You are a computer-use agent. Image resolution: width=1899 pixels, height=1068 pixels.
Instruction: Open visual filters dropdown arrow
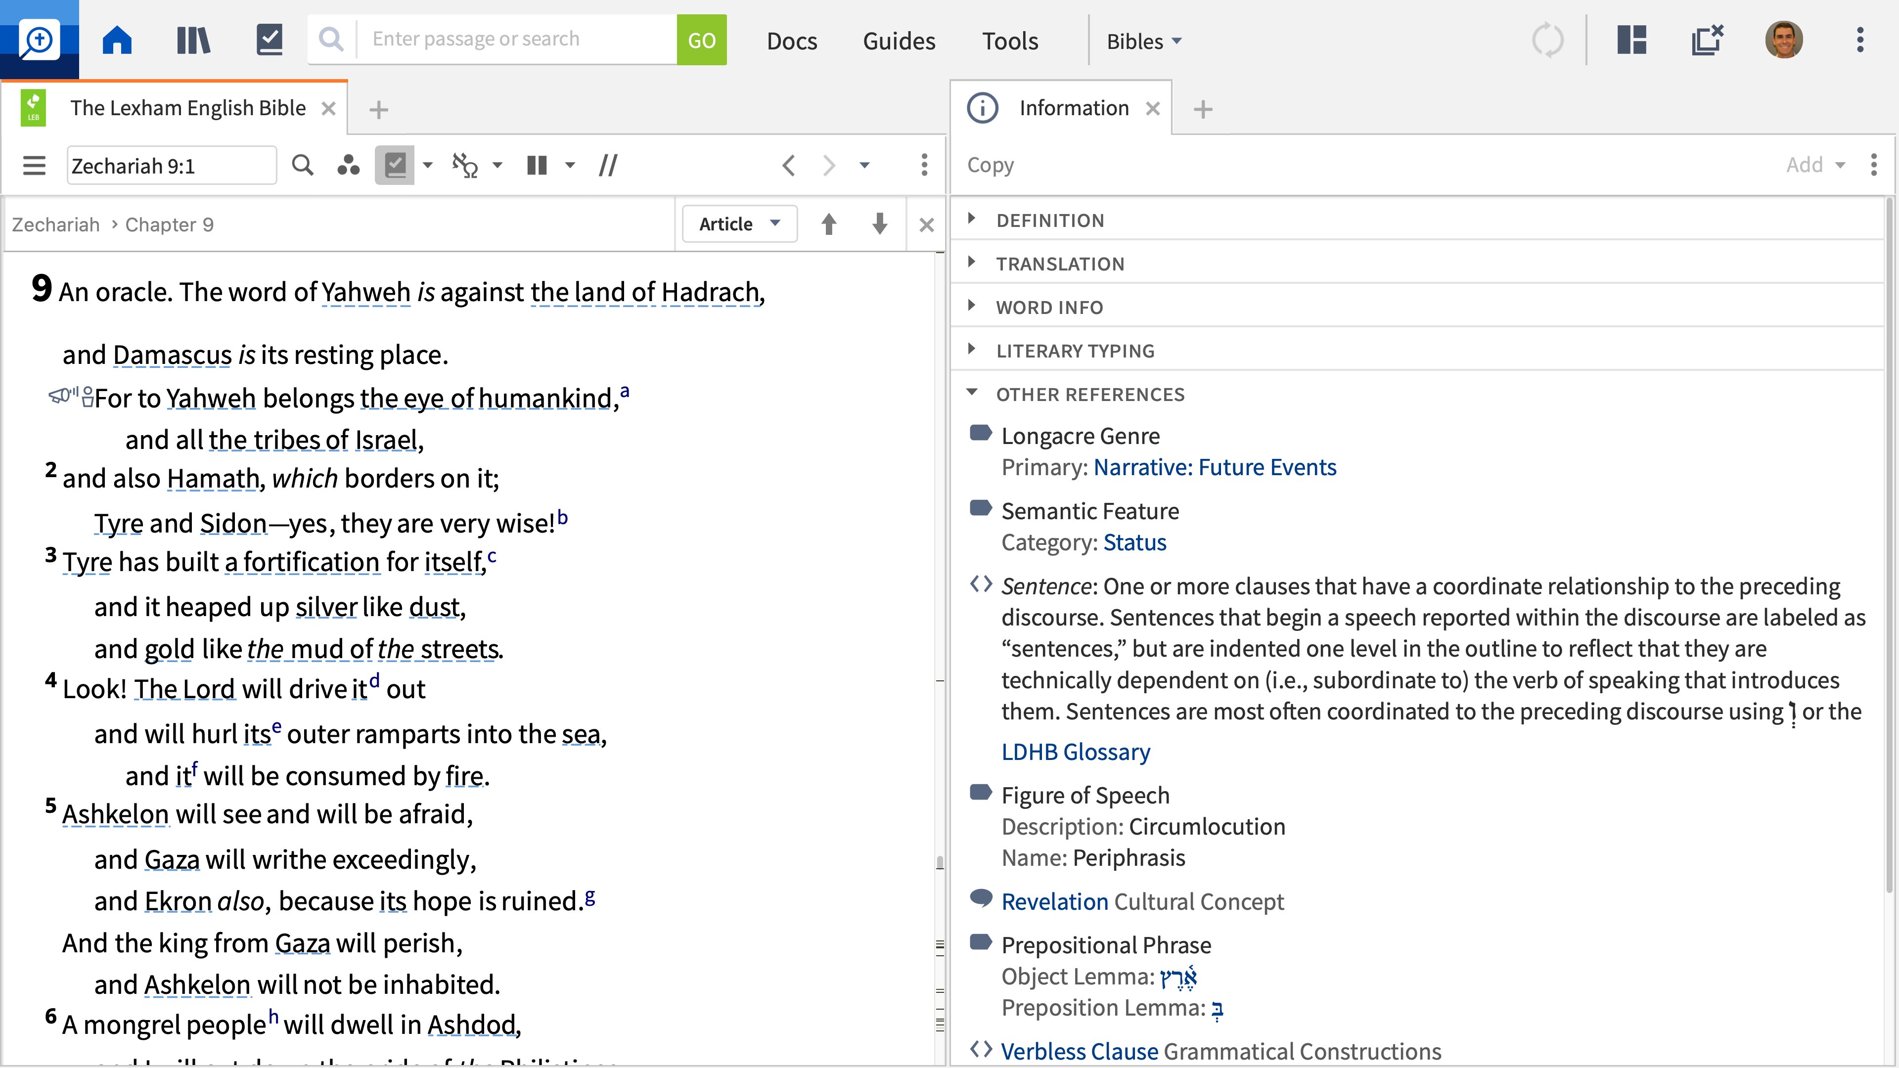[428, 165]
